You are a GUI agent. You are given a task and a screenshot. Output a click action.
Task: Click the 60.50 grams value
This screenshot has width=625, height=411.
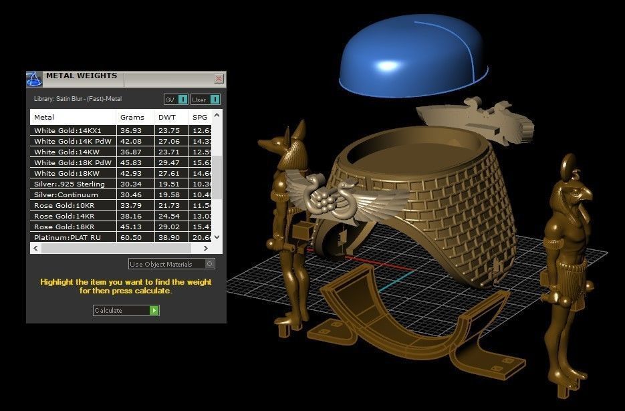point(131,238)
